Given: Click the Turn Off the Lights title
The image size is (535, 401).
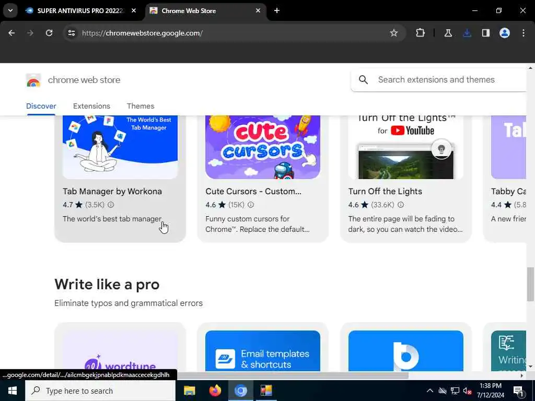Looking at the screenshot, I should click(x=385, y=191).
